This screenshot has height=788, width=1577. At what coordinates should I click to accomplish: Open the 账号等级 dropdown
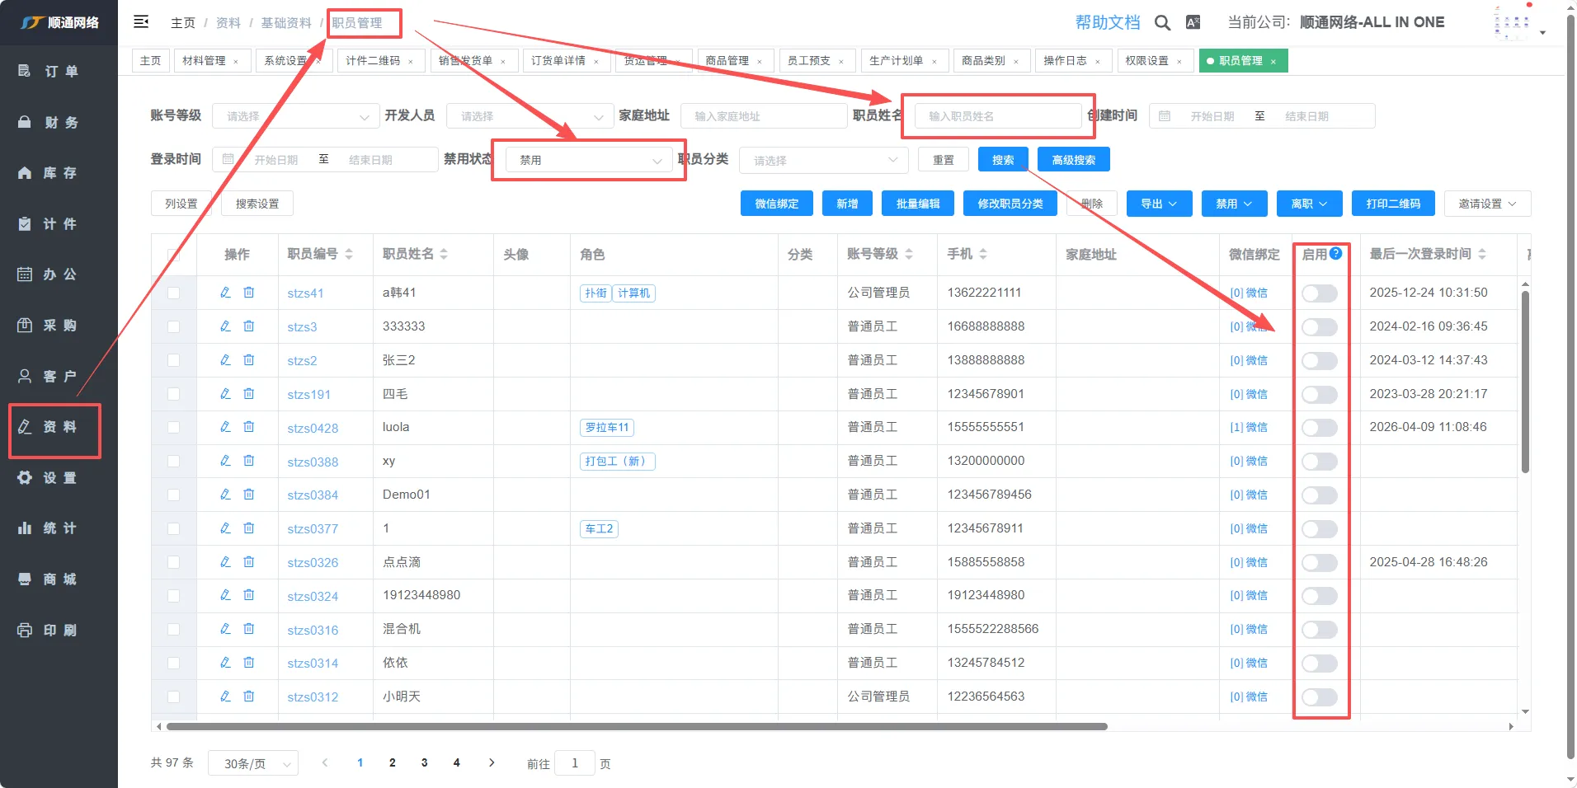click(x=295, y=116)
